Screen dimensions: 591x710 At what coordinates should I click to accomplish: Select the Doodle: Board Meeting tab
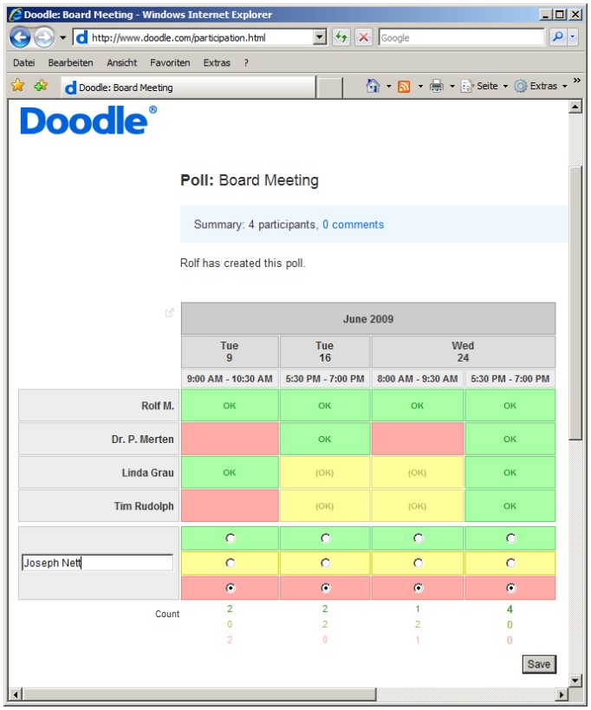188,87
